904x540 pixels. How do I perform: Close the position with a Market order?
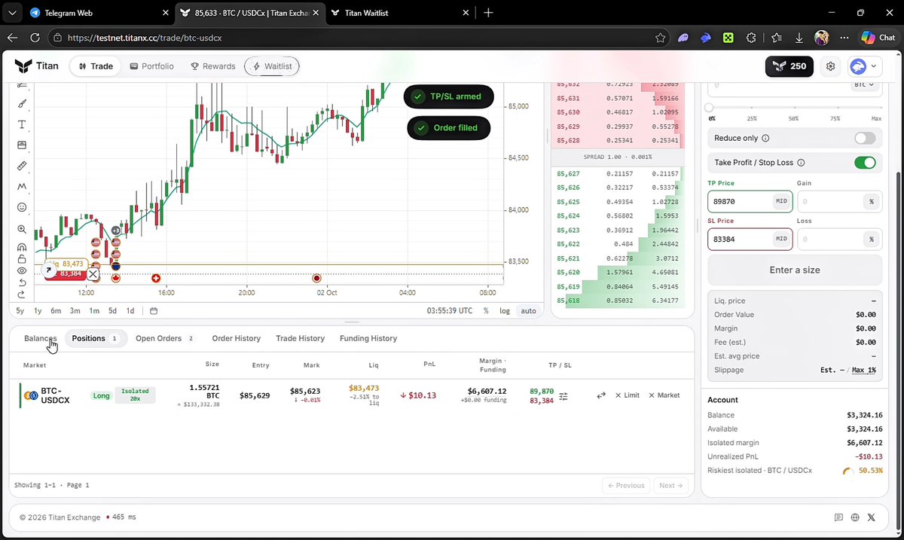click(664, 395)
